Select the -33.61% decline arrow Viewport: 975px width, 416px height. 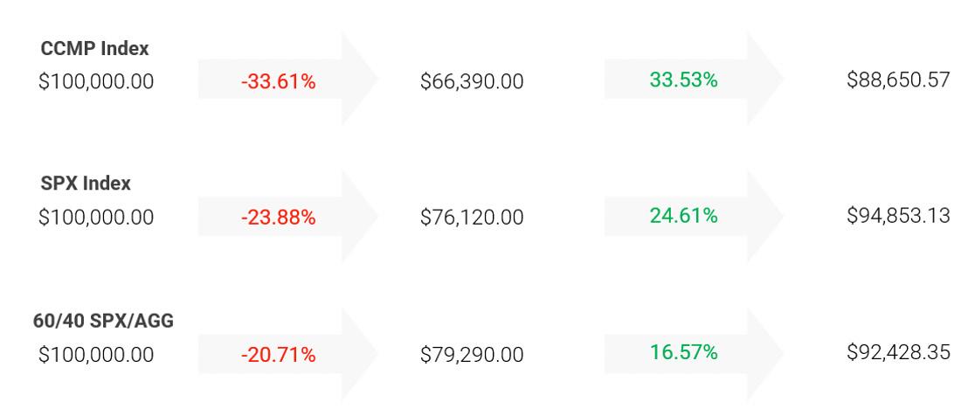click(x=288, y=79)
